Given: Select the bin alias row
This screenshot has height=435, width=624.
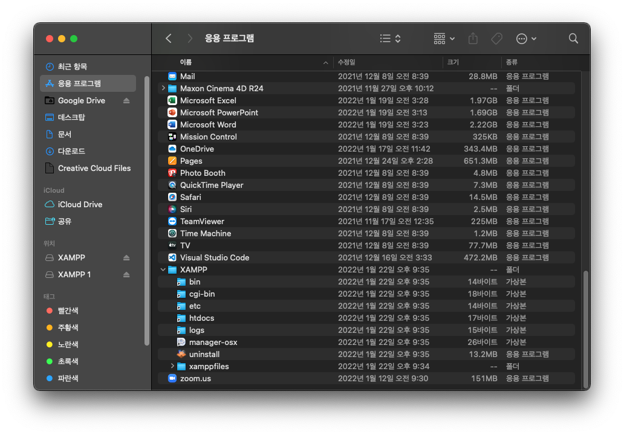Looking at the screenshot, I should click(x=366, y=282).
